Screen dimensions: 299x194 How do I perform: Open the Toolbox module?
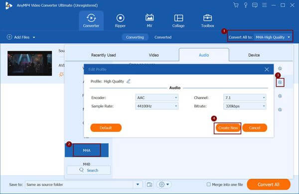[x=207, y=21]
